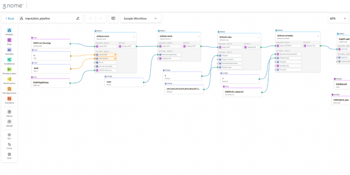Choose the Conditional tool icon
The height and width of the screenshot is (175, 350).
(x=10, y=60)
